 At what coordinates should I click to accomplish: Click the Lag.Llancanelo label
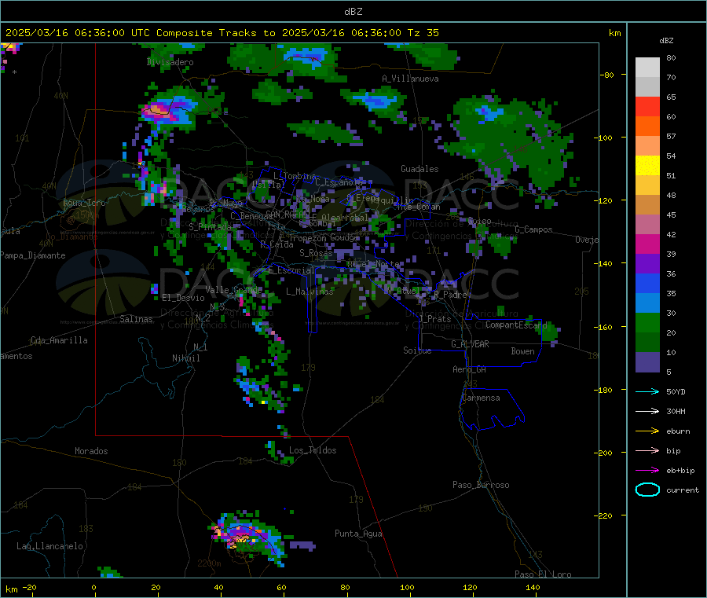[x=49, y=546]
